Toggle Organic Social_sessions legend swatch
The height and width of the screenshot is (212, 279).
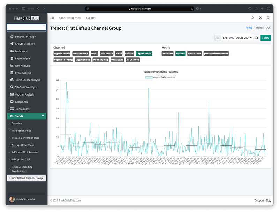(149, 77)
